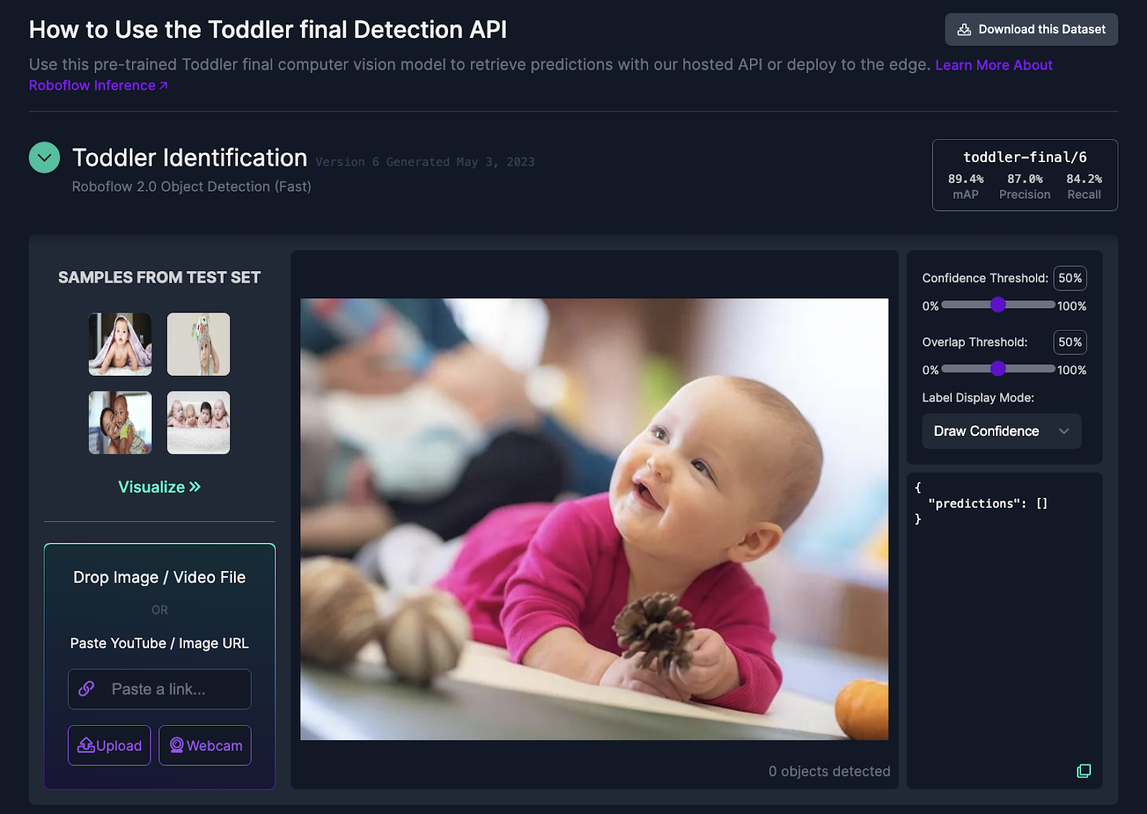Click the download icon in Download this Dataset
1147x814 pixels.
pyautogui.click(x=964, y=29)
